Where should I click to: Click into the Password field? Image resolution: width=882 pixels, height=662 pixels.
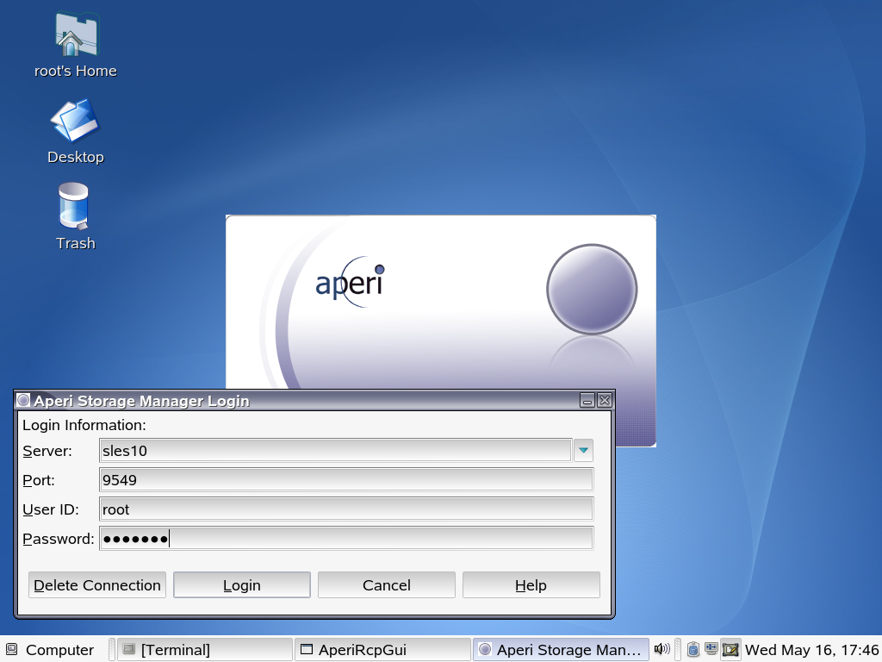tap(346, 539)
